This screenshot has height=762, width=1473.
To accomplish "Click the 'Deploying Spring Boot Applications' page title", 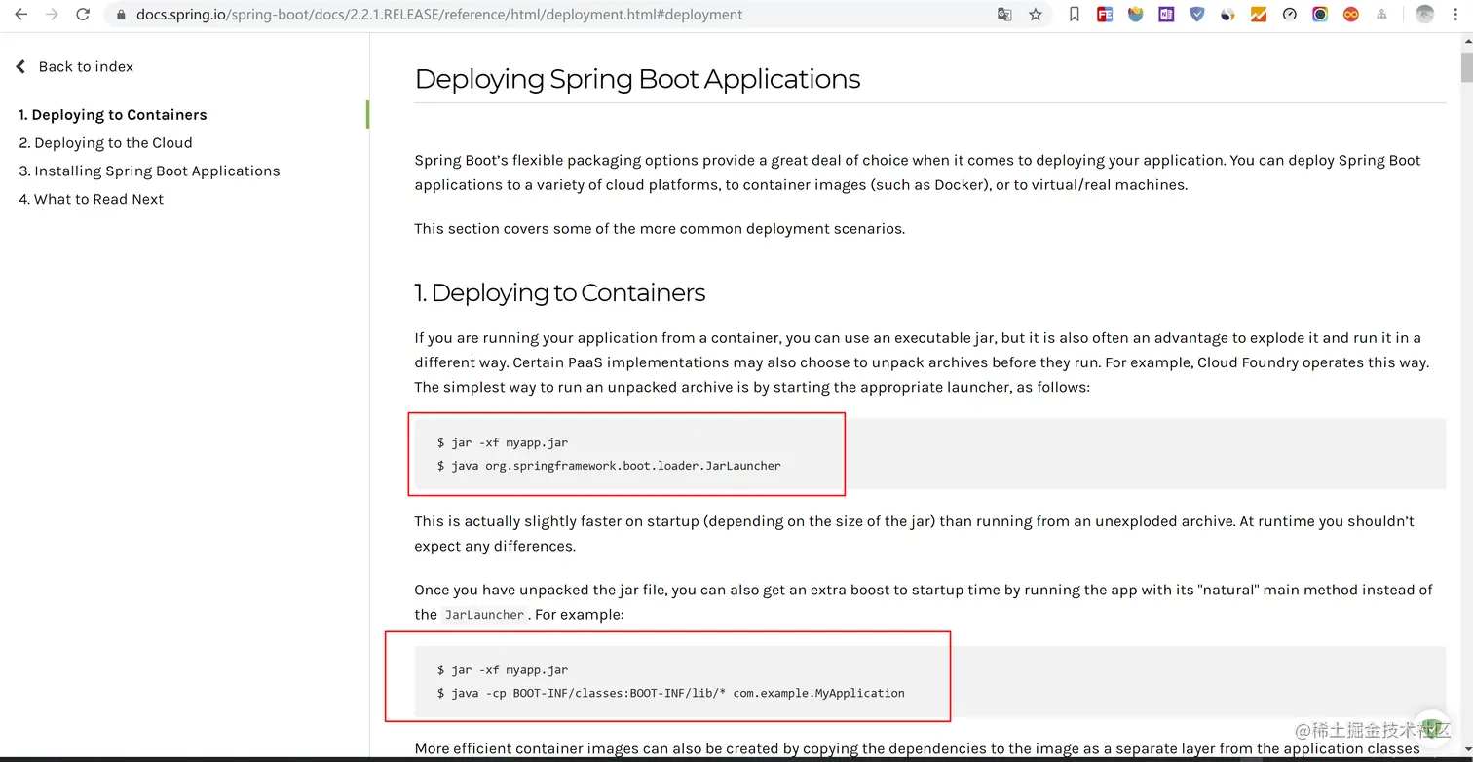I will click(x=637, y=79).
